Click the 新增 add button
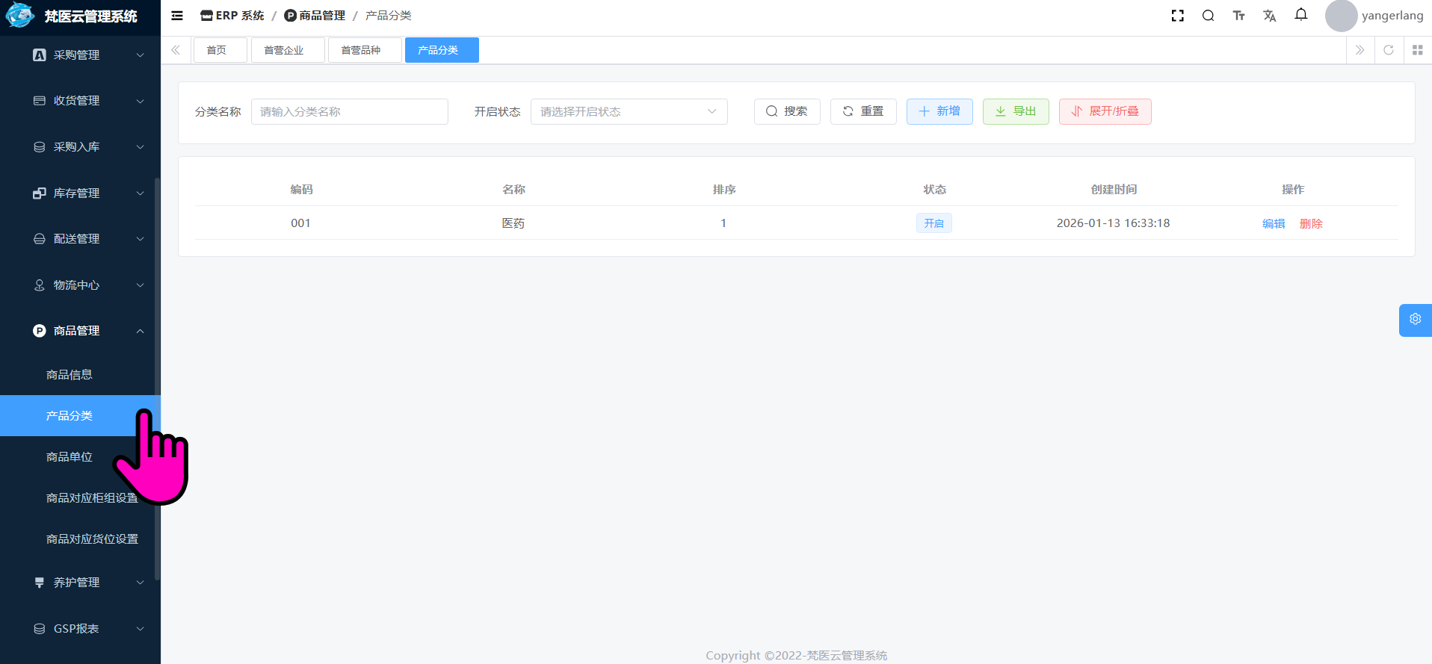Viewport: 1432px width, 664px height. coord(939,111)
